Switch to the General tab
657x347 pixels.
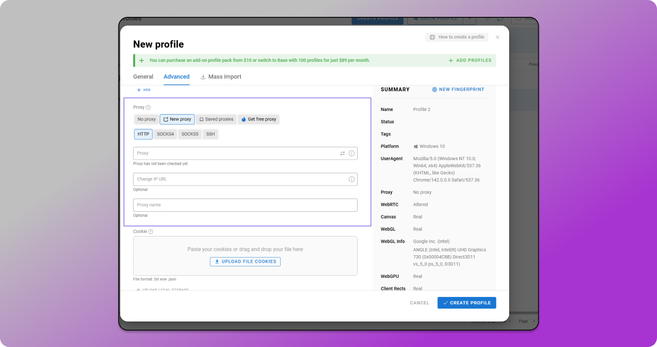pos(143,77)
